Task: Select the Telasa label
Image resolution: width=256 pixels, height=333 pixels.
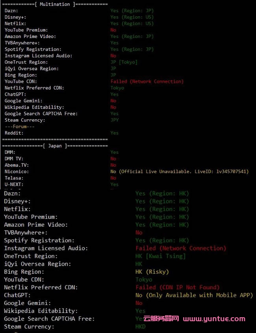Action: coord(14,178)
